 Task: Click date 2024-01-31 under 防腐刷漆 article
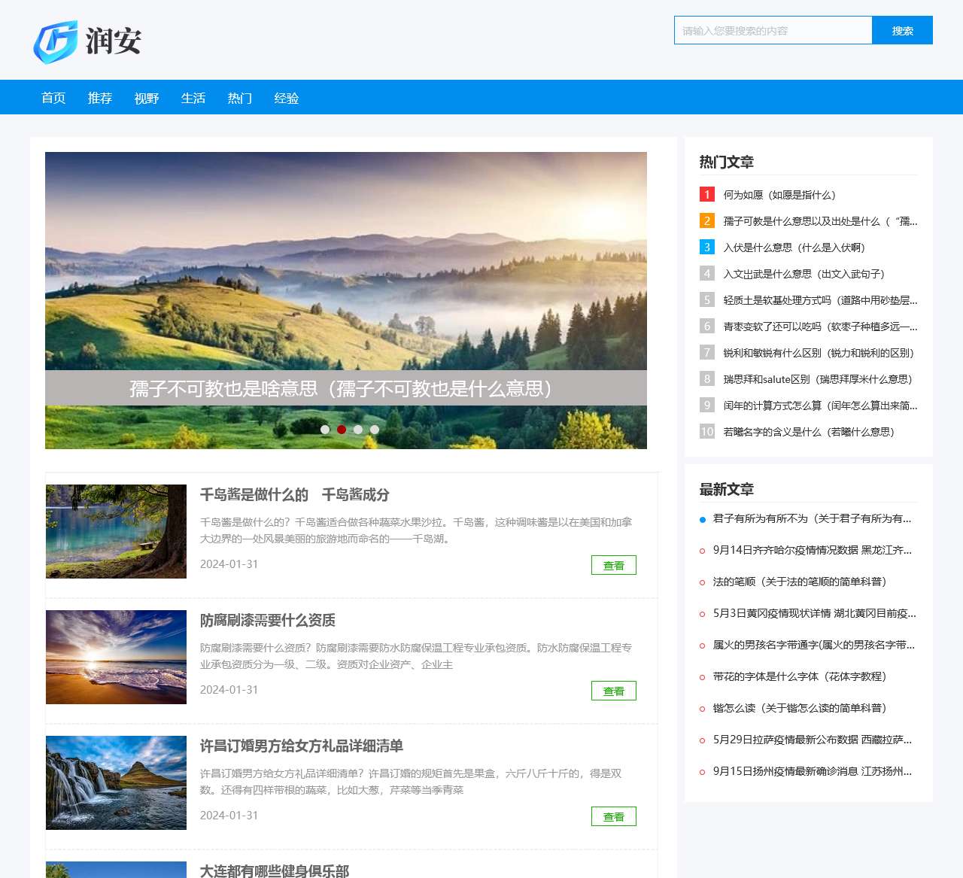pyautogui.click(x=229, y=690)
